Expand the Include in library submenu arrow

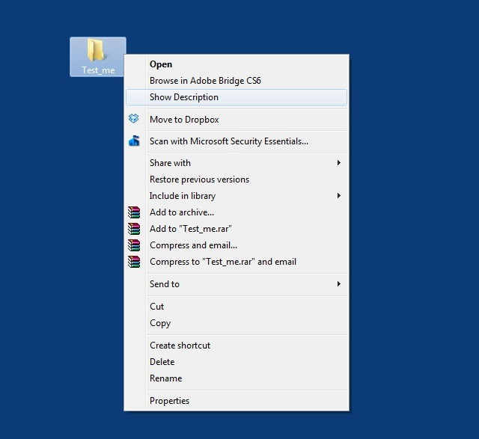(x=339, y=195)
